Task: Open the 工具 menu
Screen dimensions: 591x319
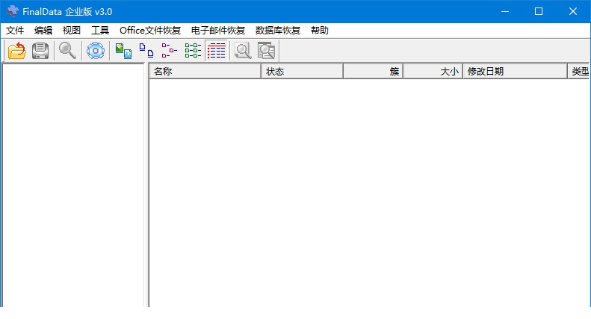Action: tap(100, 31)
